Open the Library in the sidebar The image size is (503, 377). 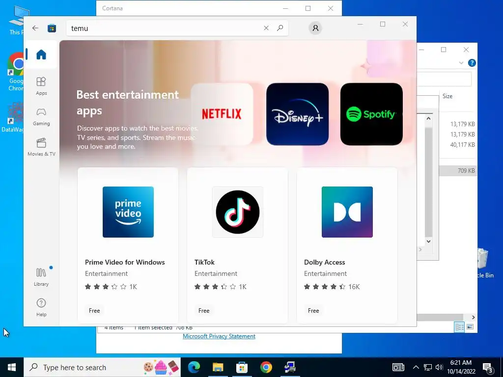[x=41, y=277]
